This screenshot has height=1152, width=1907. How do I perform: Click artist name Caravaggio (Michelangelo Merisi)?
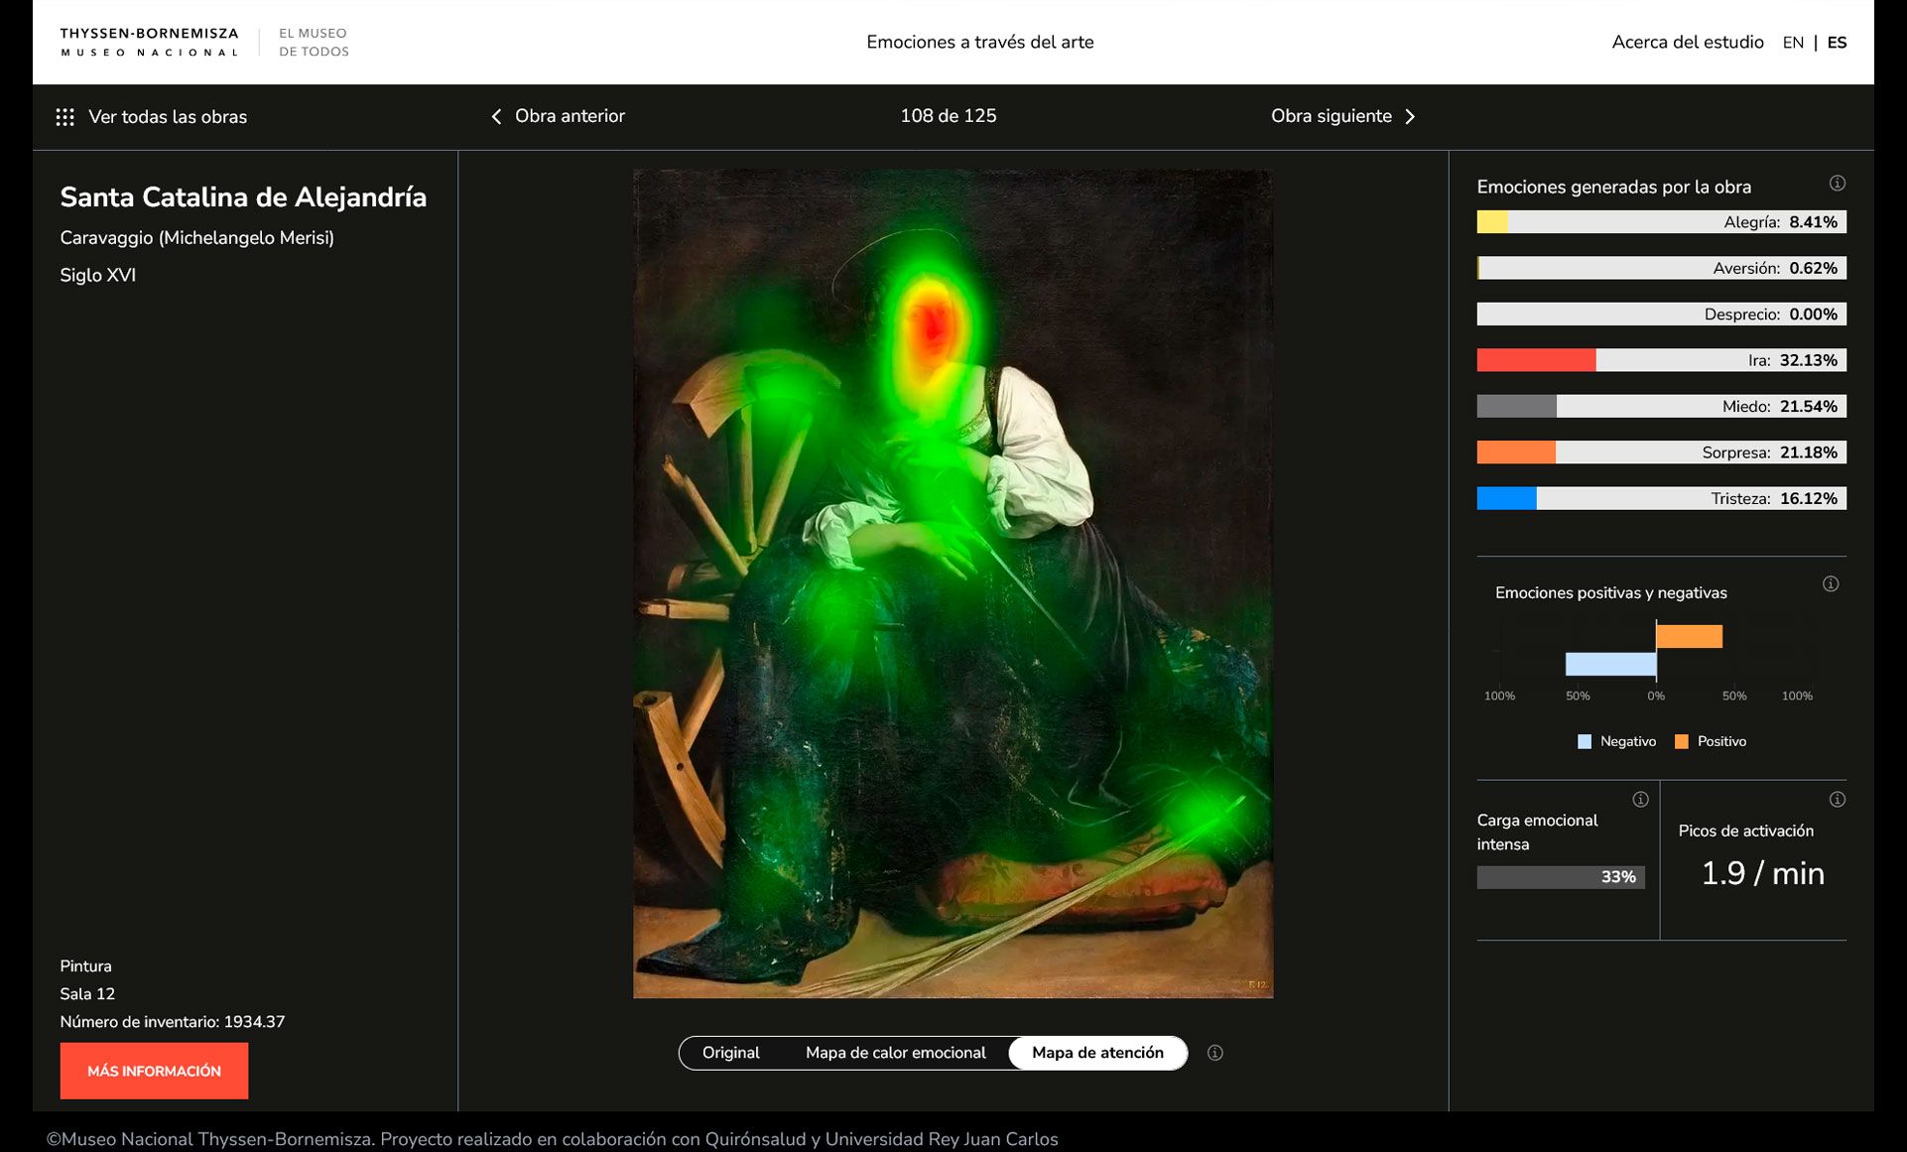click(x=196, y=238)
